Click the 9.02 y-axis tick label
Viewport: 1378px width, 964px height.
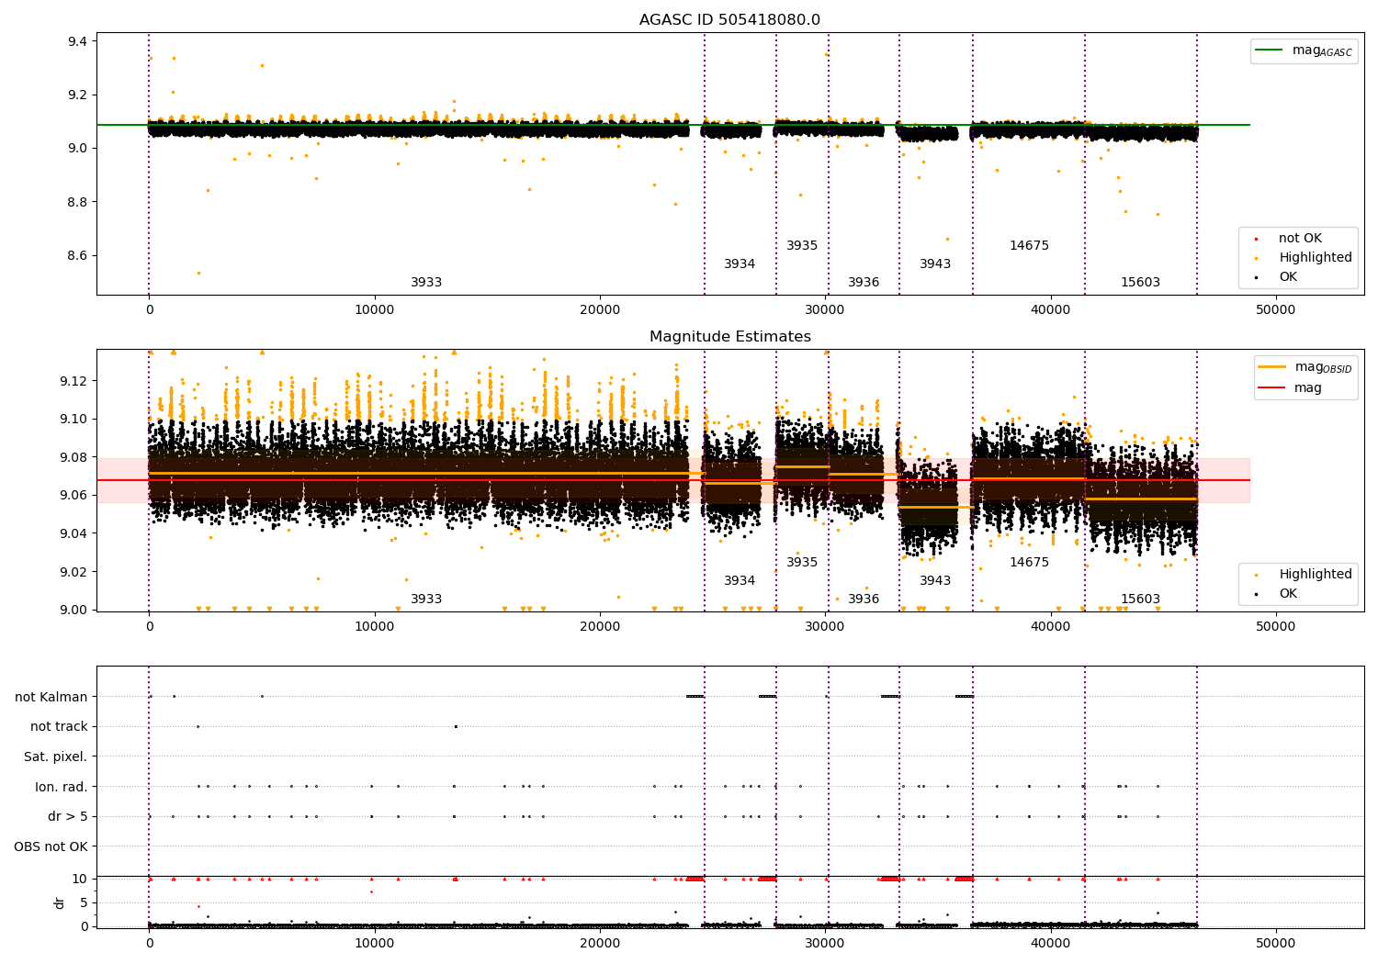pos(73,572)
